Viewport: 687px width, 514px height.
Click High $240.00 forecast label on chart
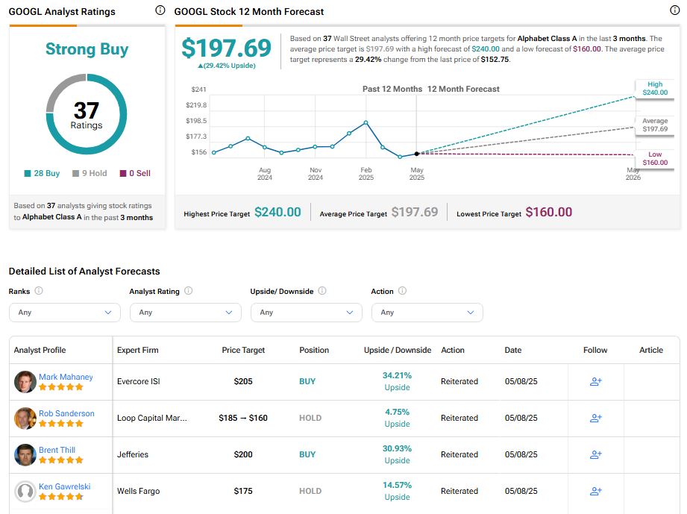pyautogui.click(x=655, y=88)
